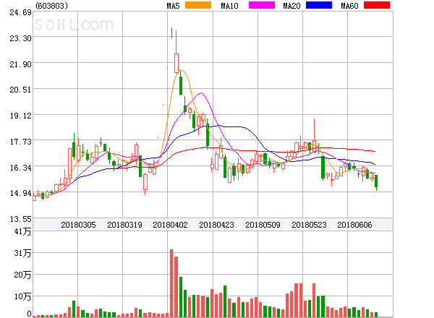Image resolution: width=434 pixels, height=318 pixels.
Task: Click the 14.94 price axis label
Action: pos(20,193)
